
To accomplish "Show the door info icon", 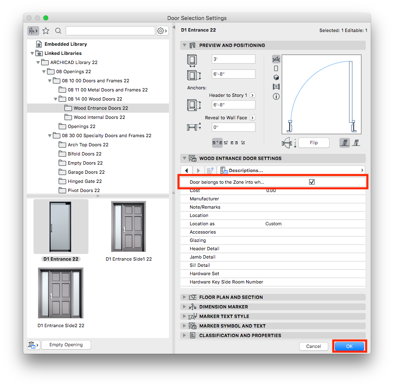I will (x=276, y=96).
